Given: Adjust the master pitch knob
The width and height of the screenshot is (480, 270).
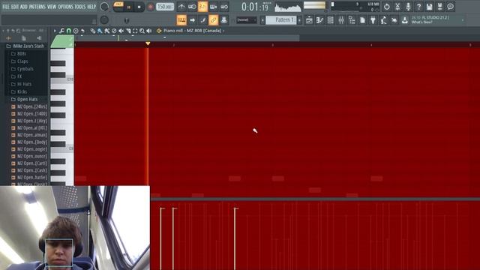Looking at the screenshot, I should click(104, 20).
